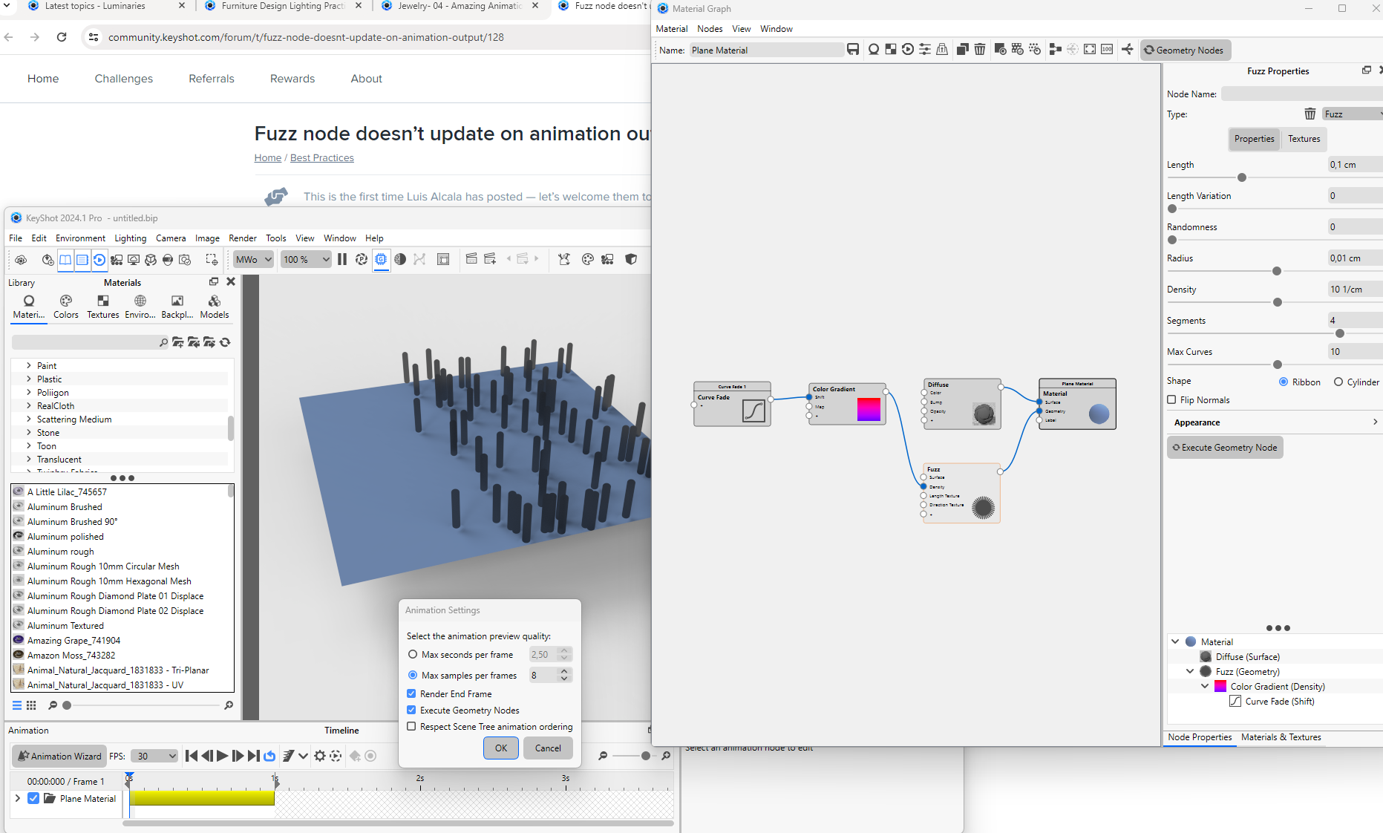Open the Colors library tab icon
The image size is (1383, 833).
click(66, 301)
